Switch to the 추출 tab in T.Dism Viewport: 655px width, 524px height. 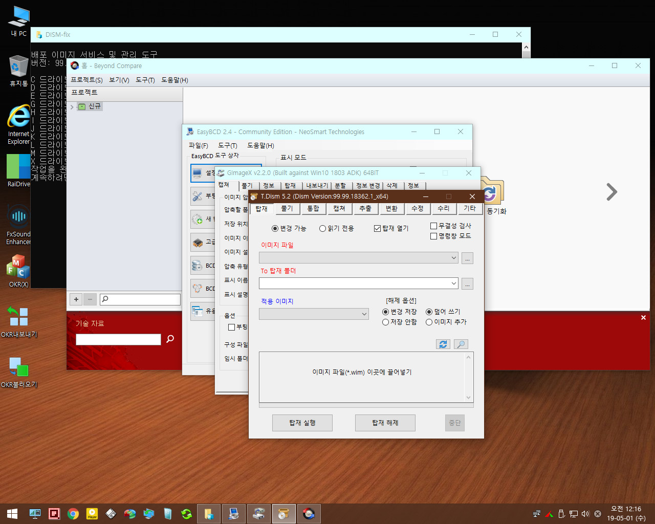click(365, 209)
